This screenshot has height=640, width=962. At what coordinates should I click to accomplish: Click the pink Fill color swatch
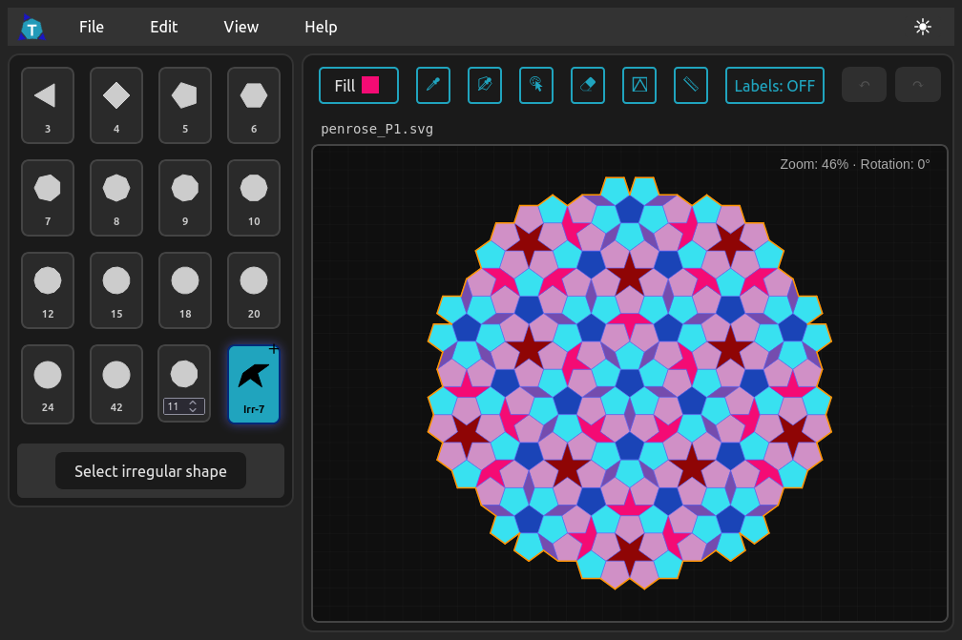click(370, 85)
